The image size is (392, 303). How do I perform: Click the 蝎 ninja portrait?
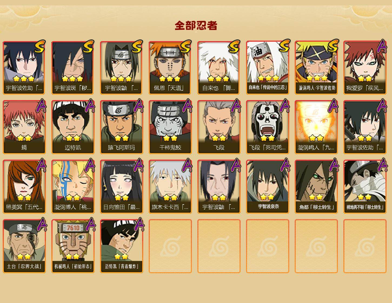point(24,127)
